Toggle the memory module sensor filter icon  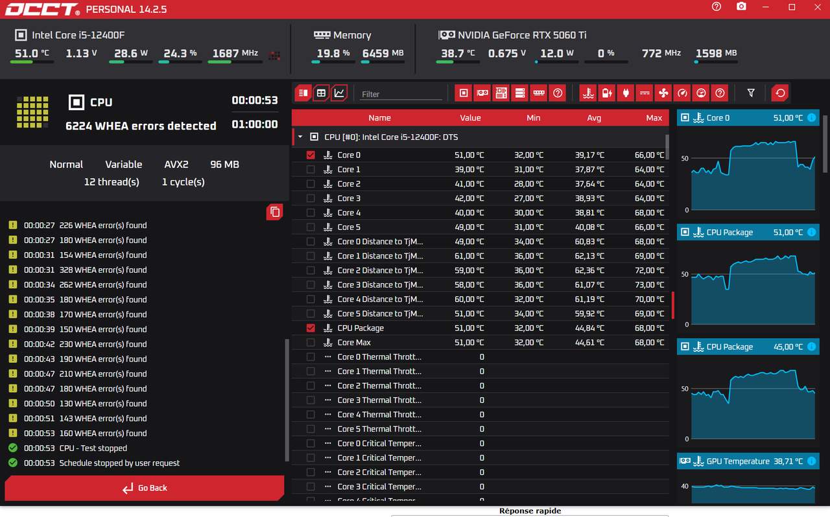[538, 93]
